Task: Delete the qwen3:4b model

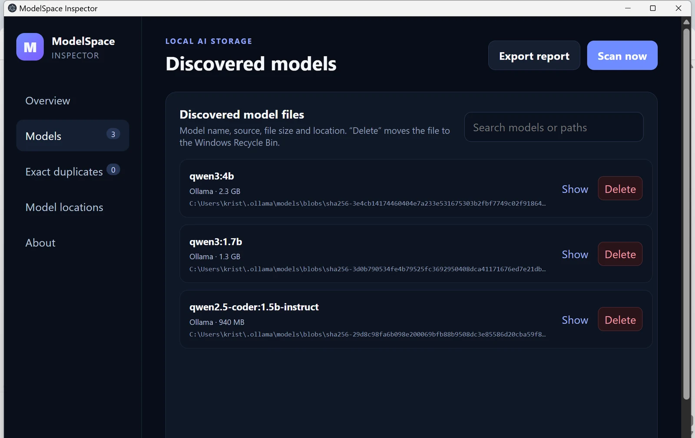Action: click(620, 189)
